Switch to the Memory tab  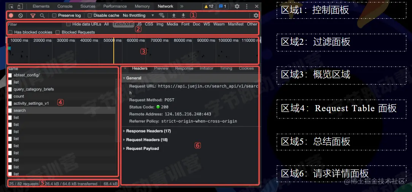[142, 6]
